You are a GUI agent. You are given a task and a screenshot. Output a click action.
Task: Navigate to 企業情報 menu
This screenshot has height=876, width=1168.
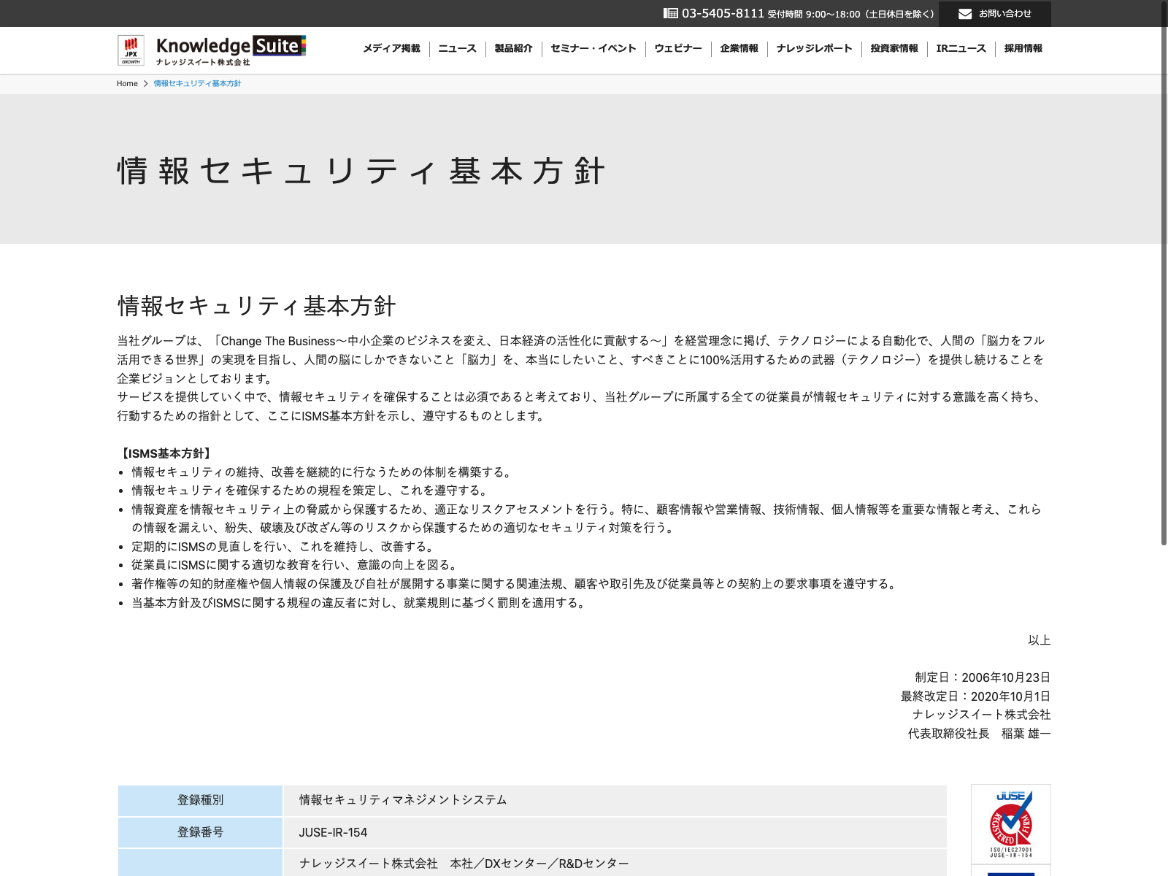(739, 49)
